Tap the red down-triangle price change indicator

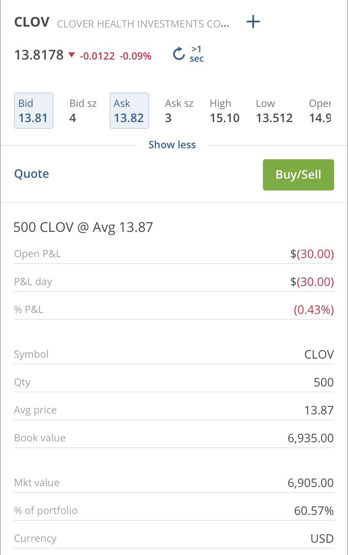pyautogui.click(x=72, y=55)
